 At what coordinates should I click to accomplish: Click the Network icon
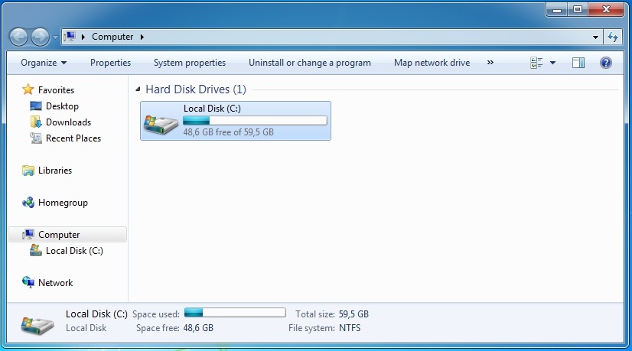tap(28, 282)
